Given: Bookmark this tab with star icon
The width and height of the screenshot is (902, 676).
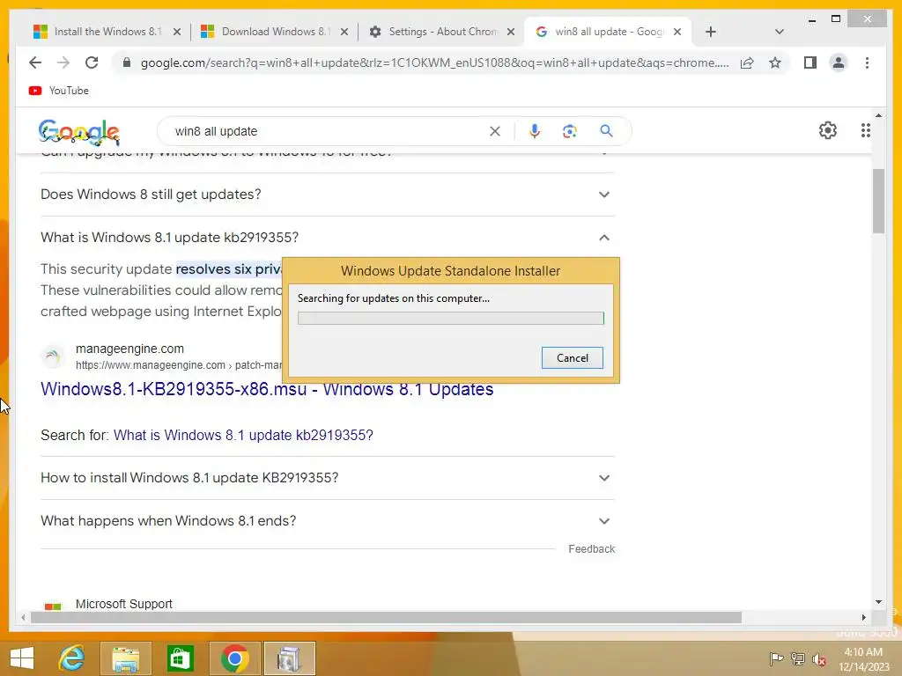Looking at the screenshot, I should 775,62.
